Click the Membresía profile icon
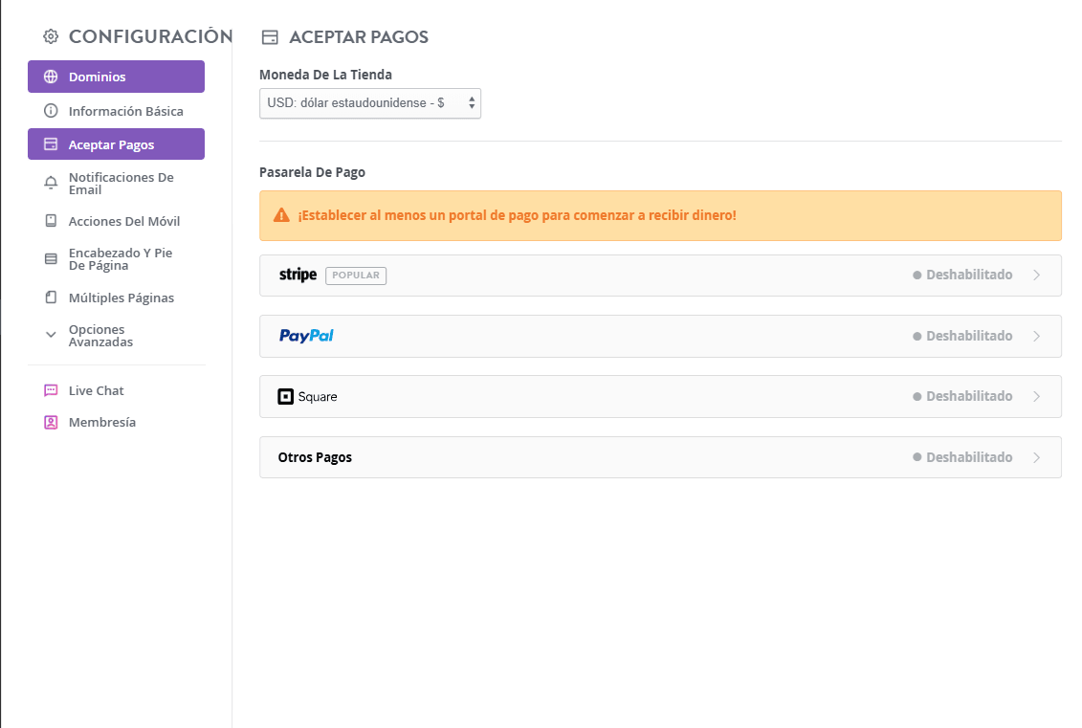Image resolution: width=1082 pixels, height=728 pixels. [x=52, y=422]
